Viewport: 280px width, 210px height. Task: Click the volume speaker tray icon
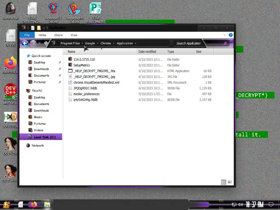click(241, 205)
